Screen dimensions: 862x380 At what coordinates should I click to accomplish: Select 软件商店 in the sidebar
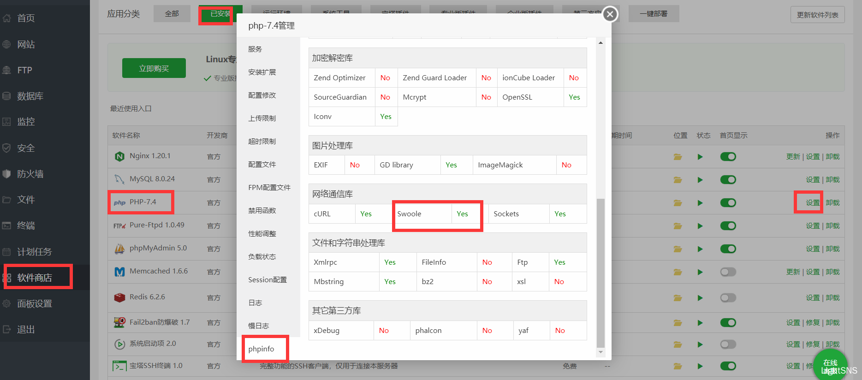35,278
